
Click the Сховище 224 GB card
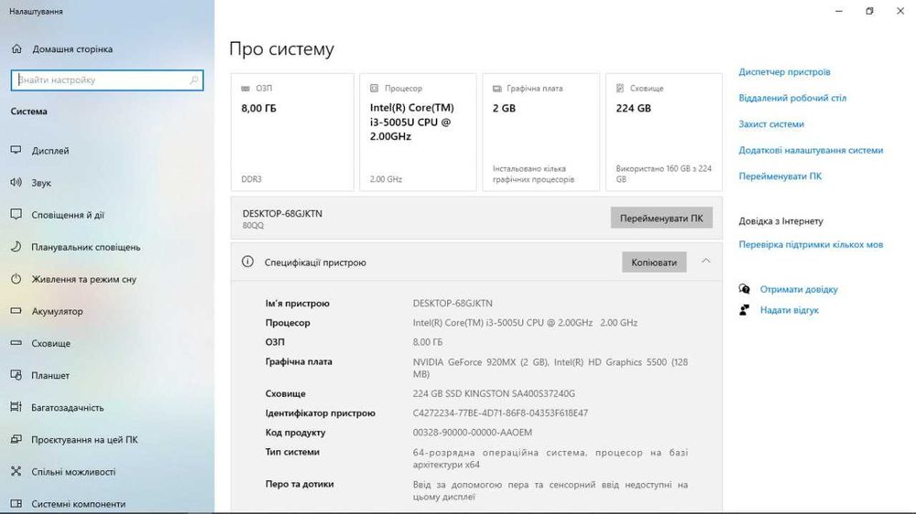coord(663,132)
